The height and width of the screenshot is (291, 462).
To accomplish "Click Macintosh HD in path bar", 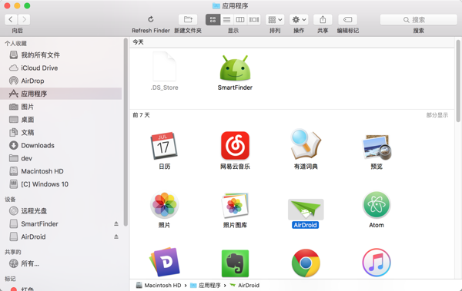I will point(159,285).
